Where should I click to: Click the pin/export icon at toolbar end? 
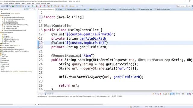coord(82,6)
